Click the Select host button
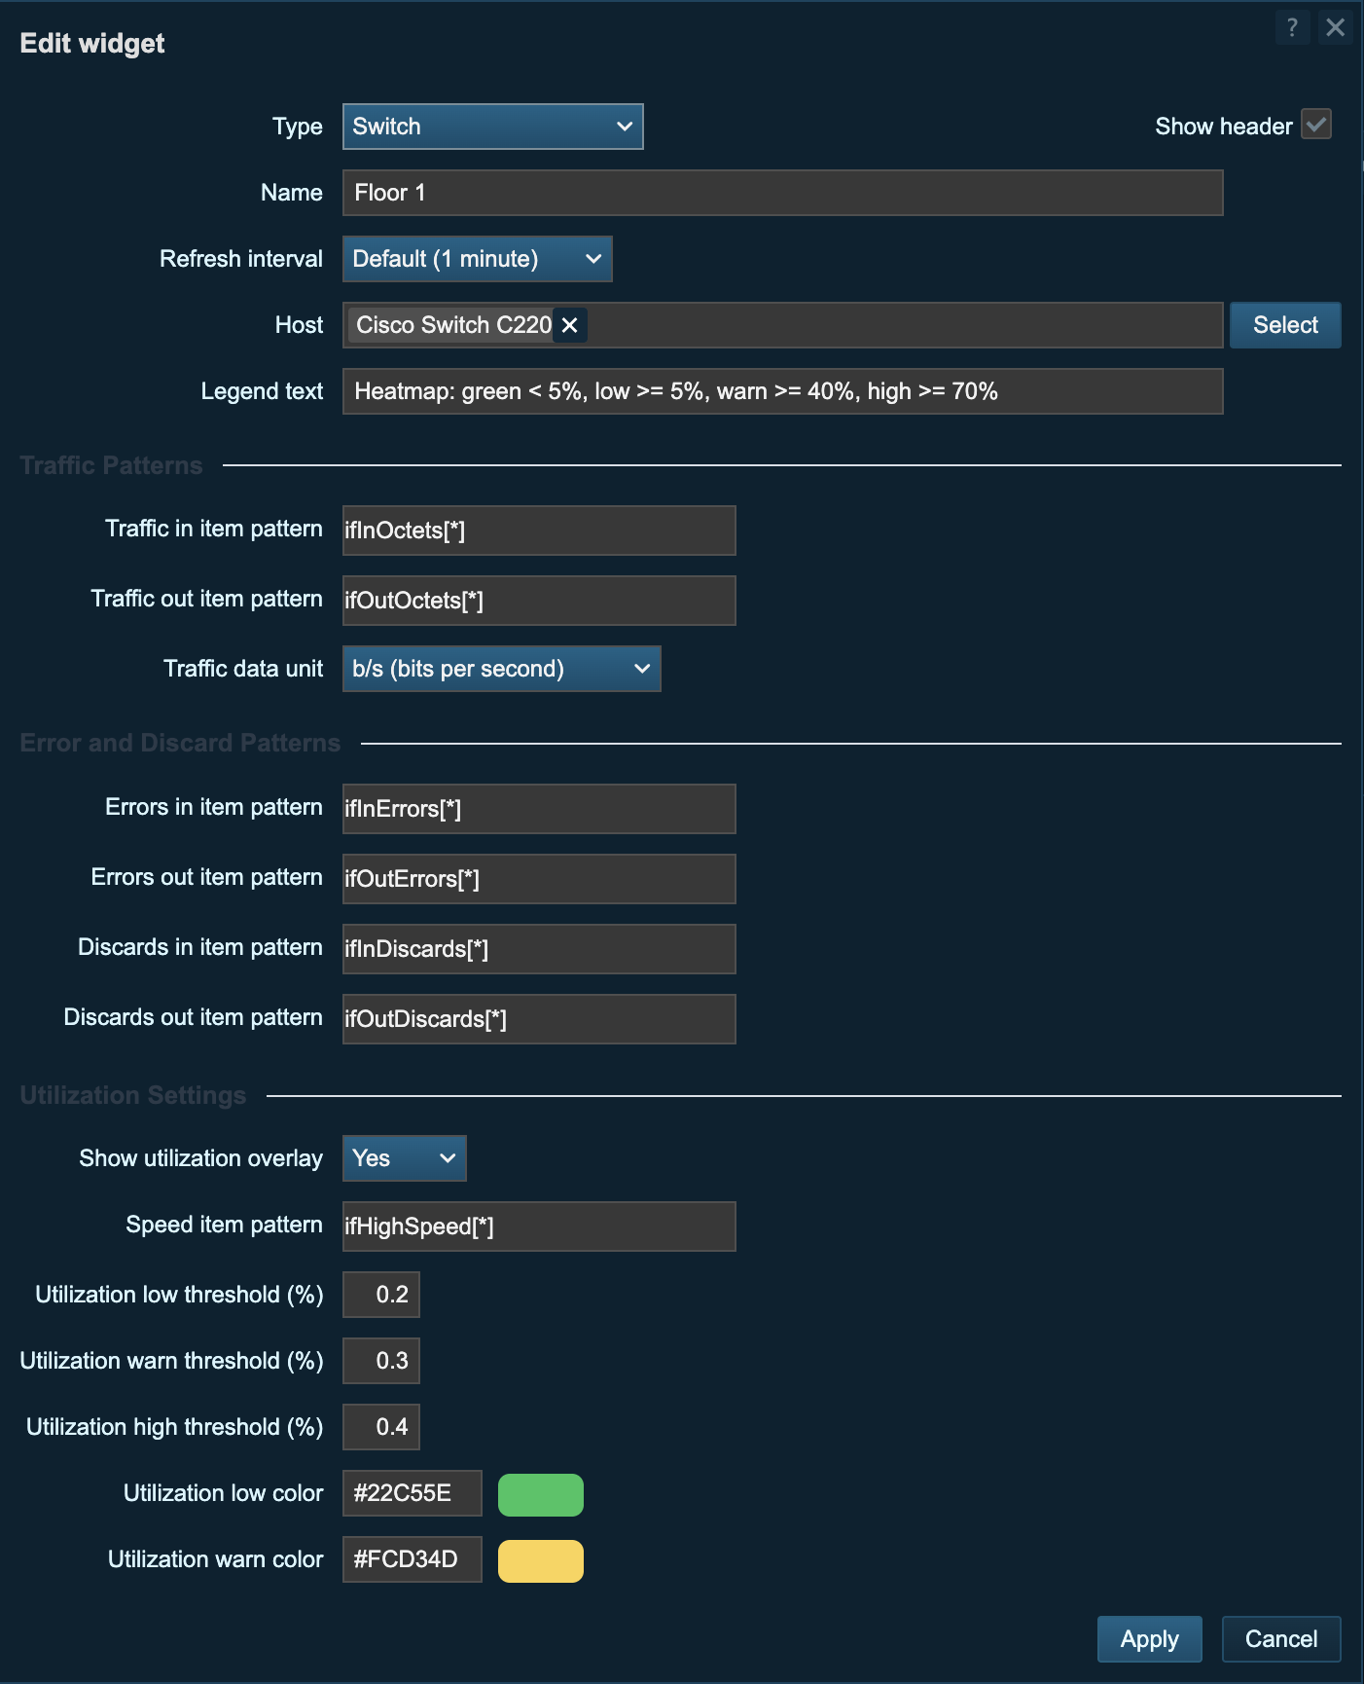 [1284, 325]
